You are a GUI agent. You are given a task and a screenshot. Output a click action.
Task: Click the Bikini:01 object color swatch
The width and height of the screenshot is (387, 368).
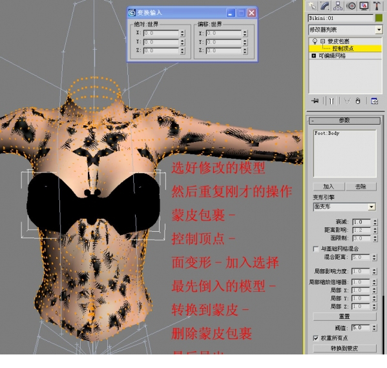(379, 18)
